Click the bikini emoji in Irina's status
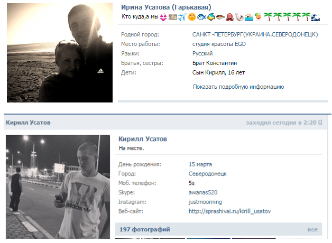332x243 pixels. pos(163,17)
